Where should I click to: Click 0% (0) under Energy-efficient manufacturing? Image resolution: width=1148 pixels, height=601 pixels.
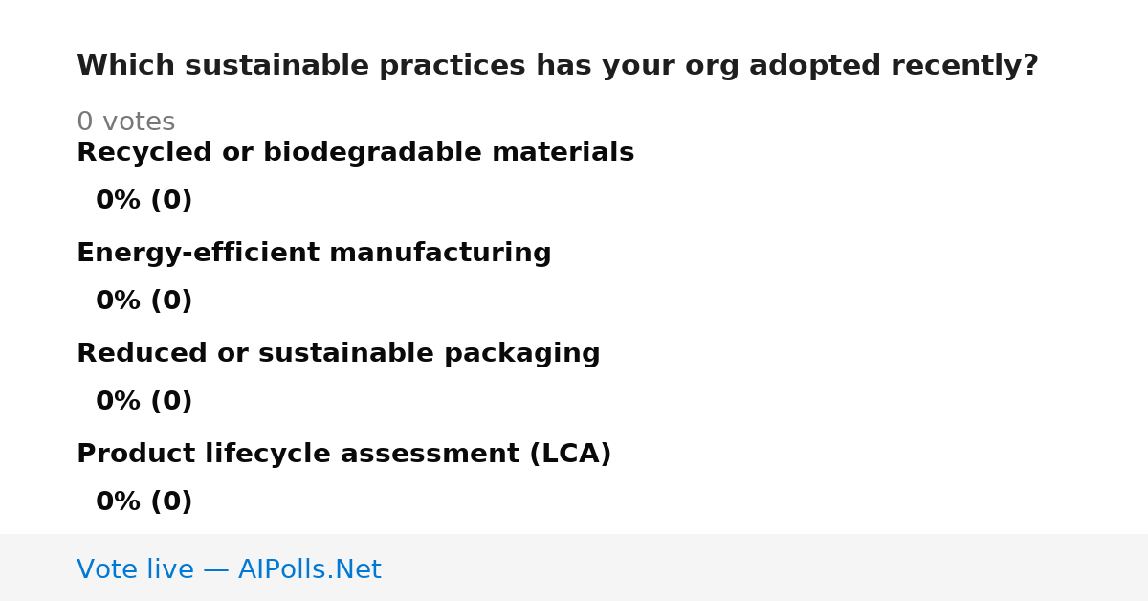click(x=144, y=301)
